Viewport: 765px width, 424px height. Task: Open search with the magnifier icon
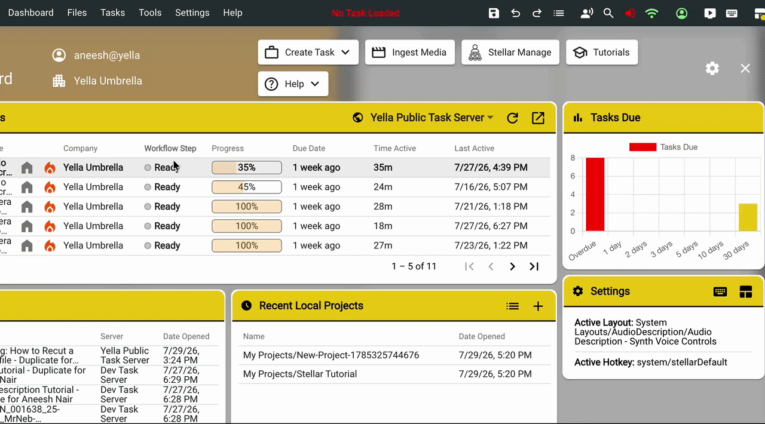[x=608, y=13]
